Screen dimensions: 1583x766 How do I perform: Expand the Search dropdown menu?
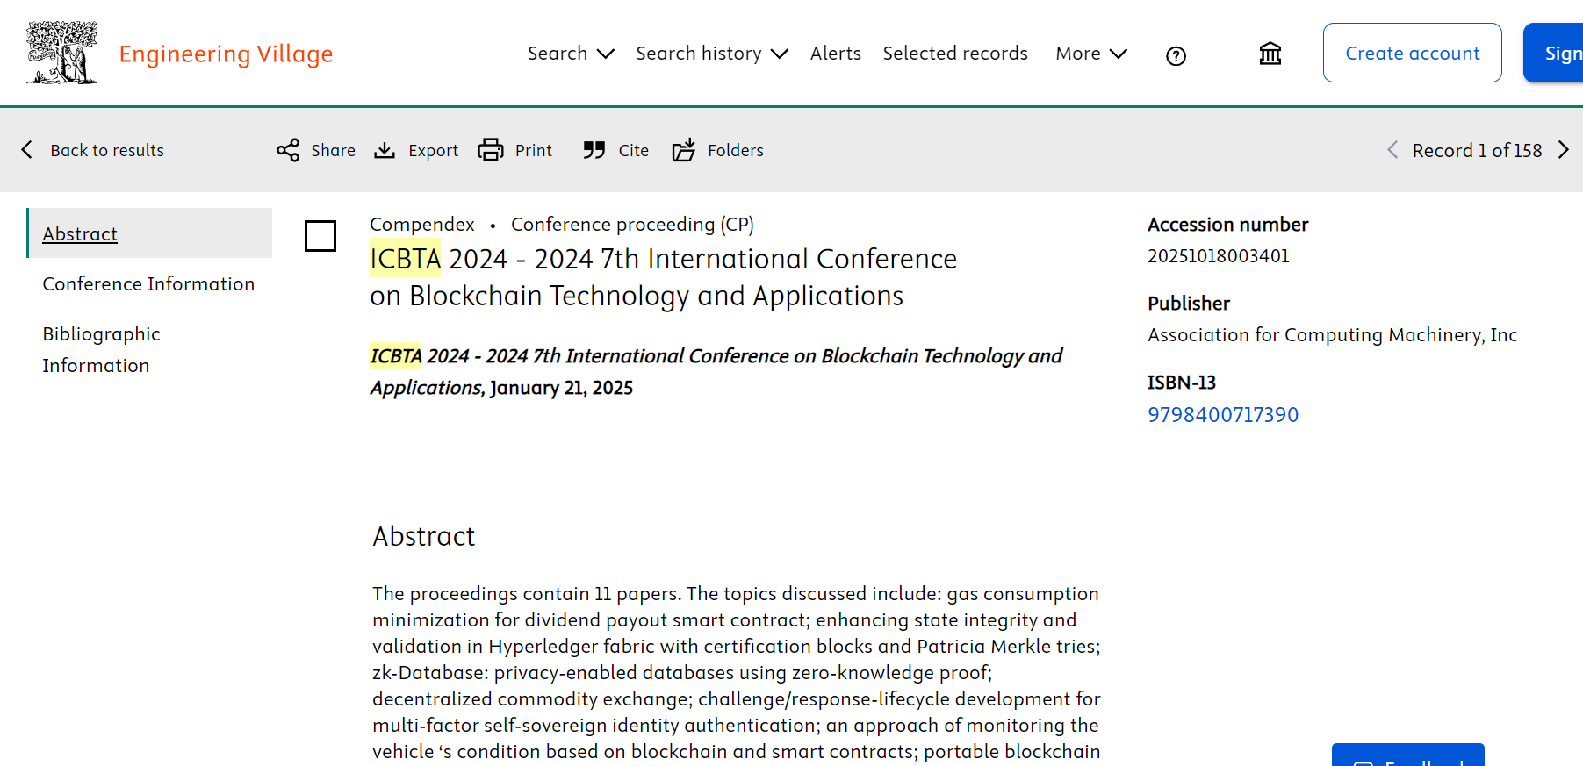[571, 54]
